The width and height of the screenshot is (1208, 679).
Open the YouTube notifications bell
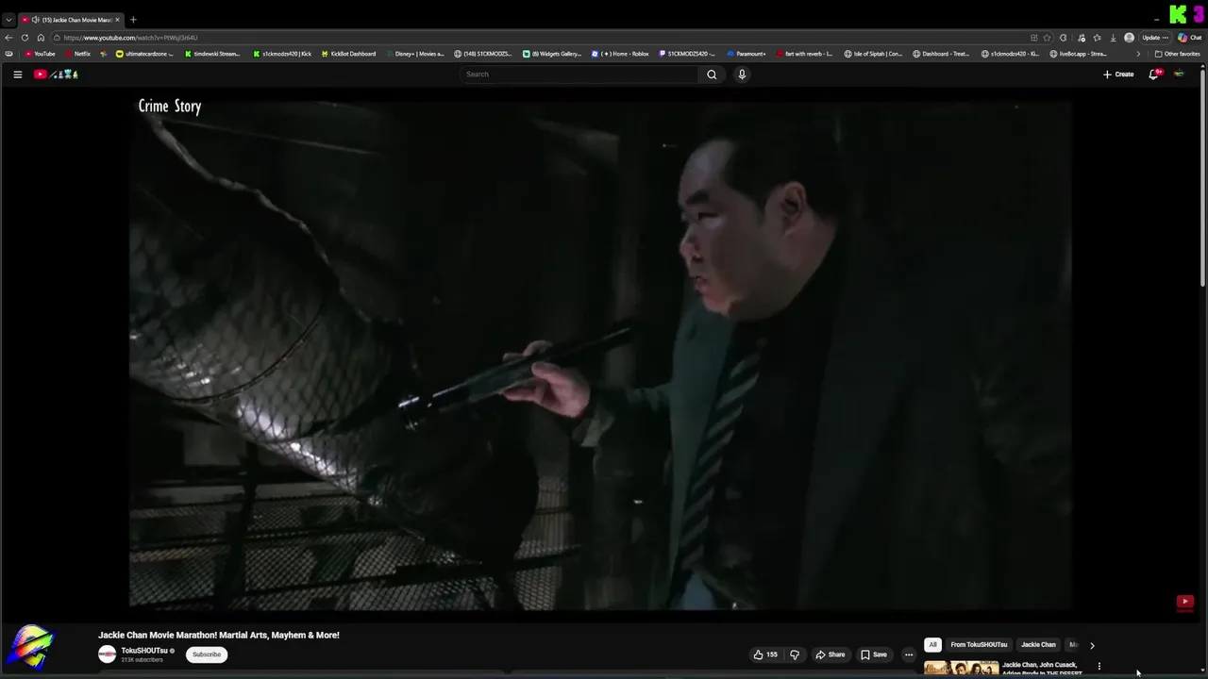tap(1153, 75)
